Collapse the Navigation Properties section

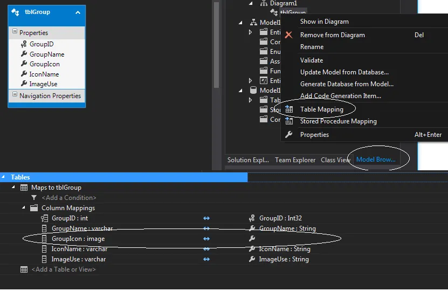click(15, 94)
